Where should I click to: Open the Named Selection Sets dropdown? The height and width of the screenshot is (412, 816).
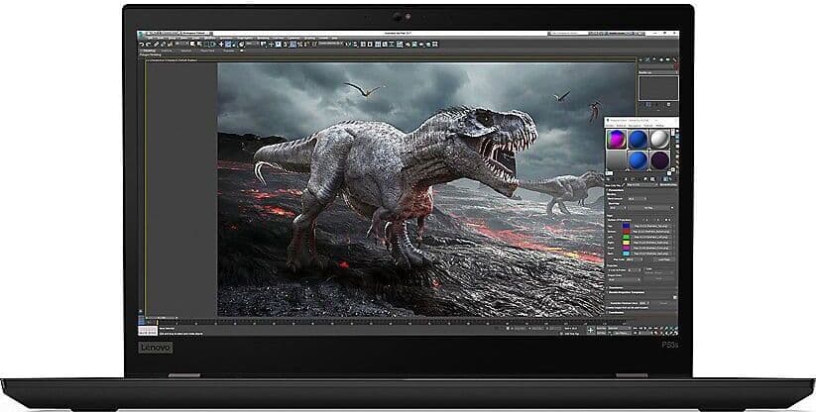click(331, 45)
